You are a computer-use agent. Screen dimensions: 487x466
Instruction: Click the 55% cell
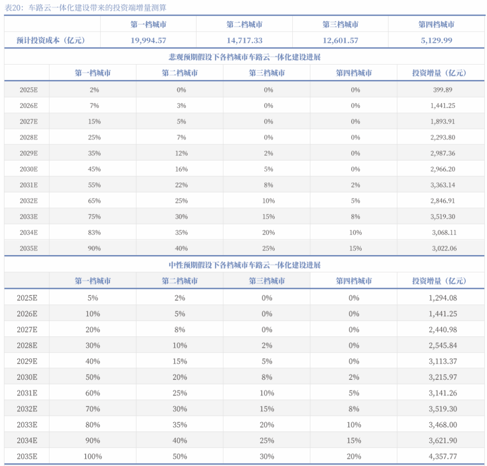pos(94,185)
